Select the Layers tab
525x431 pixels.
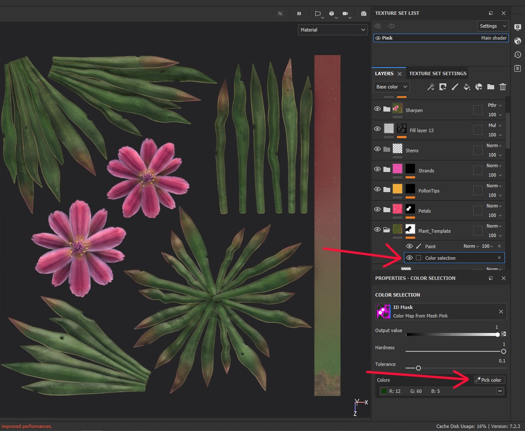pos(384,74)
